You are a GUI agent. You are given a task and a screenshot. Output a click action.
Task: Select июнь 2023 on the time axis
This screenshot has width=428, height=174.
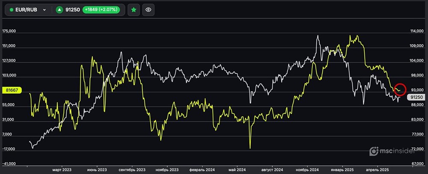pos(97,170)
